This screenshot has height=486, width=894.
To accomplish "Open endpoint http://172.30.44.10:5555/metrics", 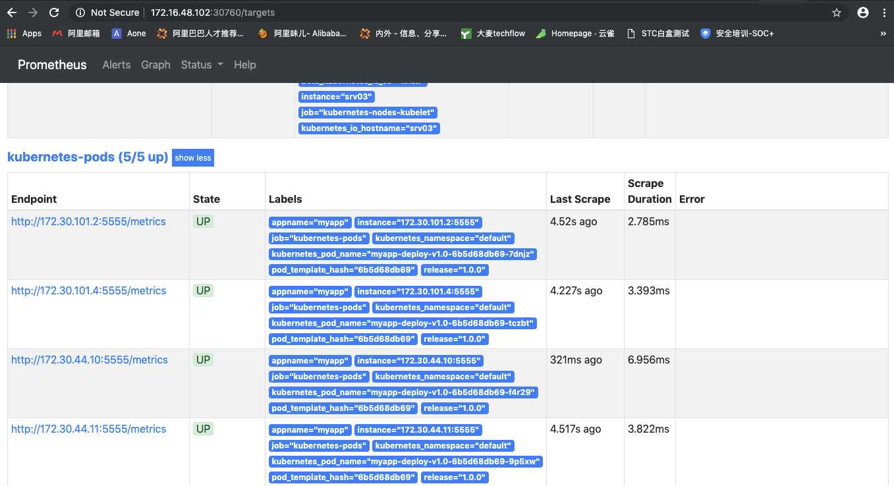I will (x=90, y=360).
